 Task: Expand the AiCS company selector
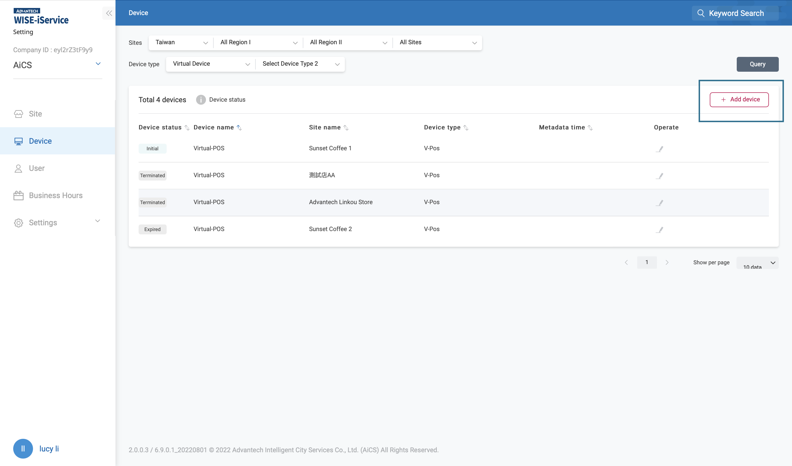click(98, 64)
